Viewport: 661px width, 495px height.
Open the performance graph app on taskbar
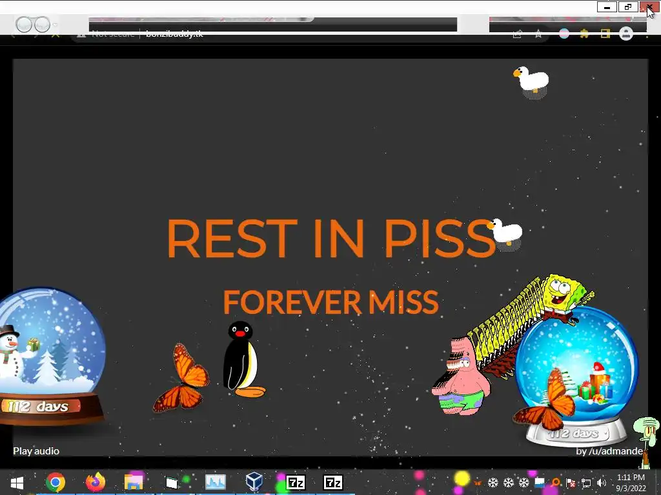[x=216, y=482]
